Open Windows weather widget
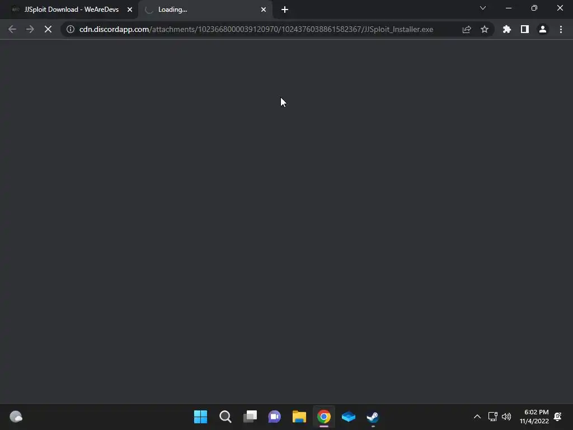Viewport: 573px width, 430px height. 16,417
